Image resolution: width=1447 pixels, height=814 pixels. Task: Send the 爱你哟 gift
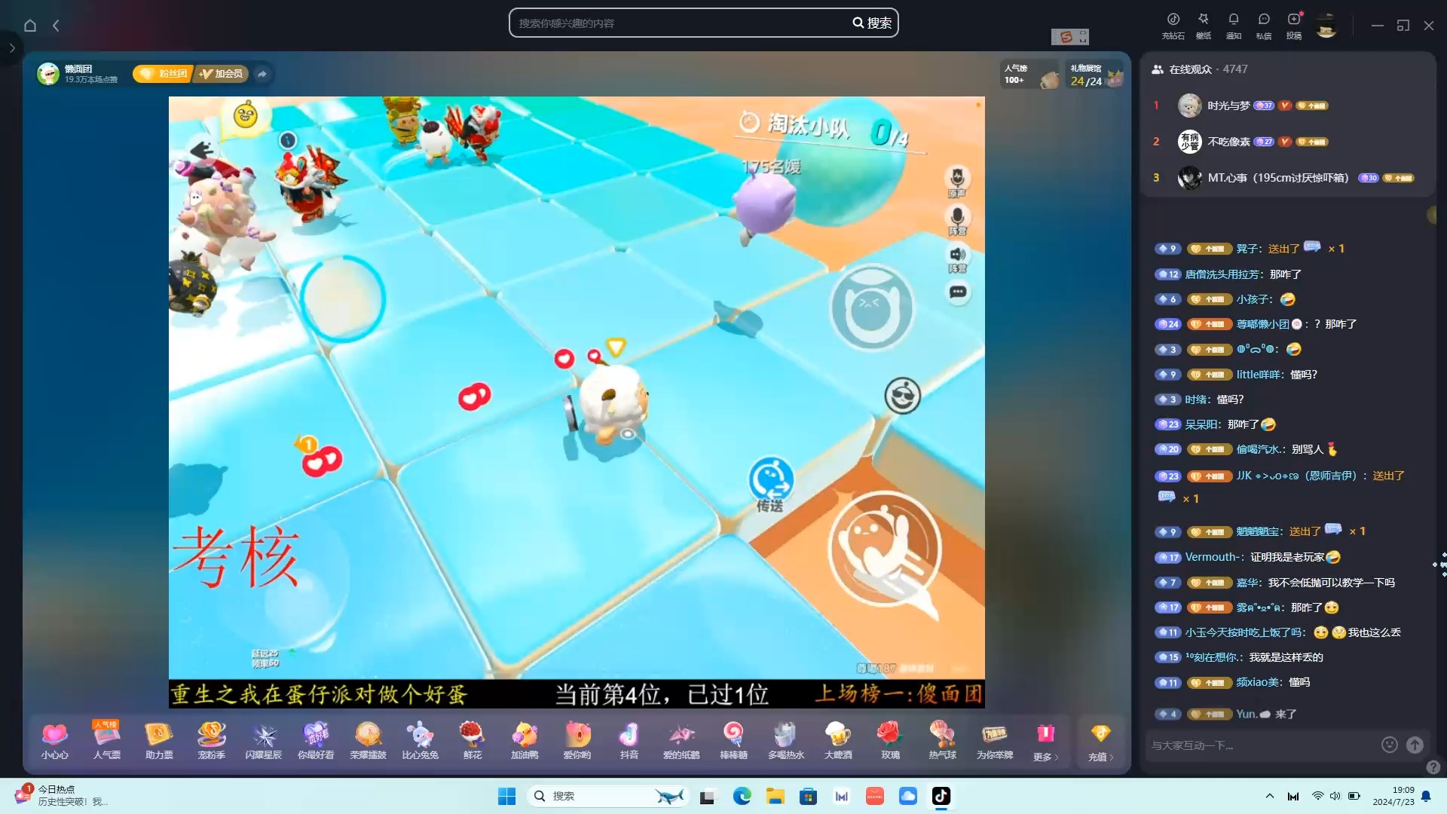coord(577,741)
